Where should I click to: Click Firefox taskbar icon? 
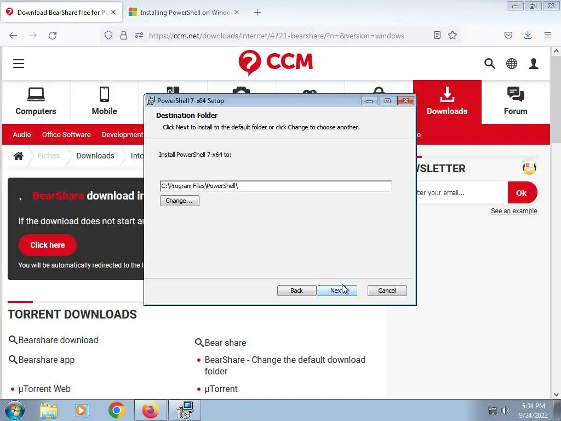point(151,410)
